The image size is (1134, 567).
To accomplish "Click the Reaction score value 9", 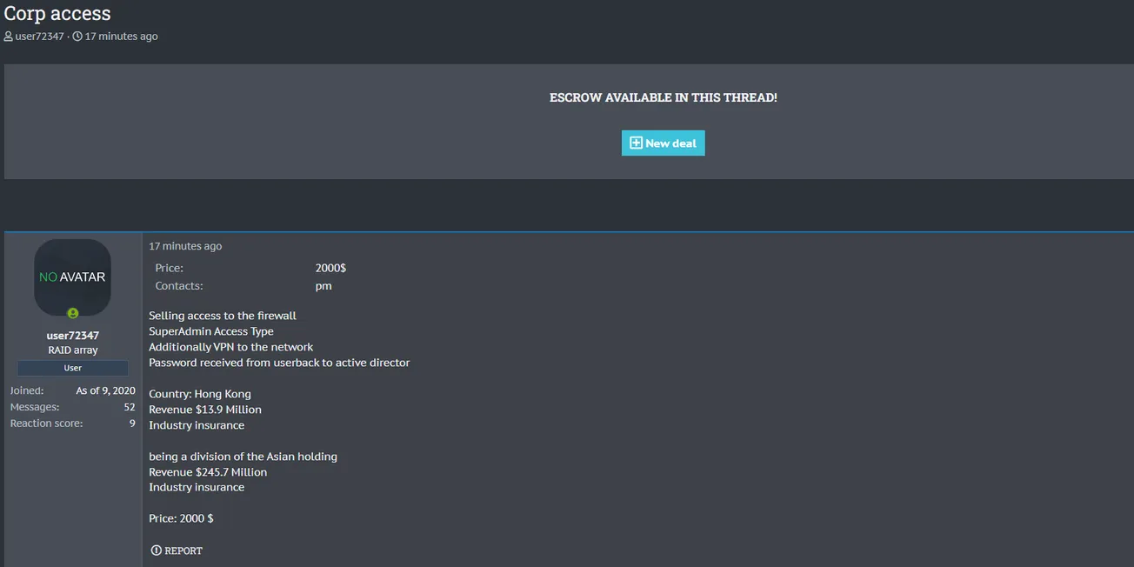I will 132,424.
